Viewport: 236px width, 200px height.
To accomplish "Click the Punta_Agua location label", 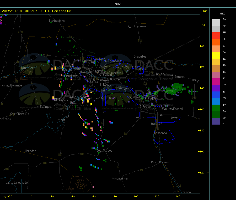I will click(120, 178).
